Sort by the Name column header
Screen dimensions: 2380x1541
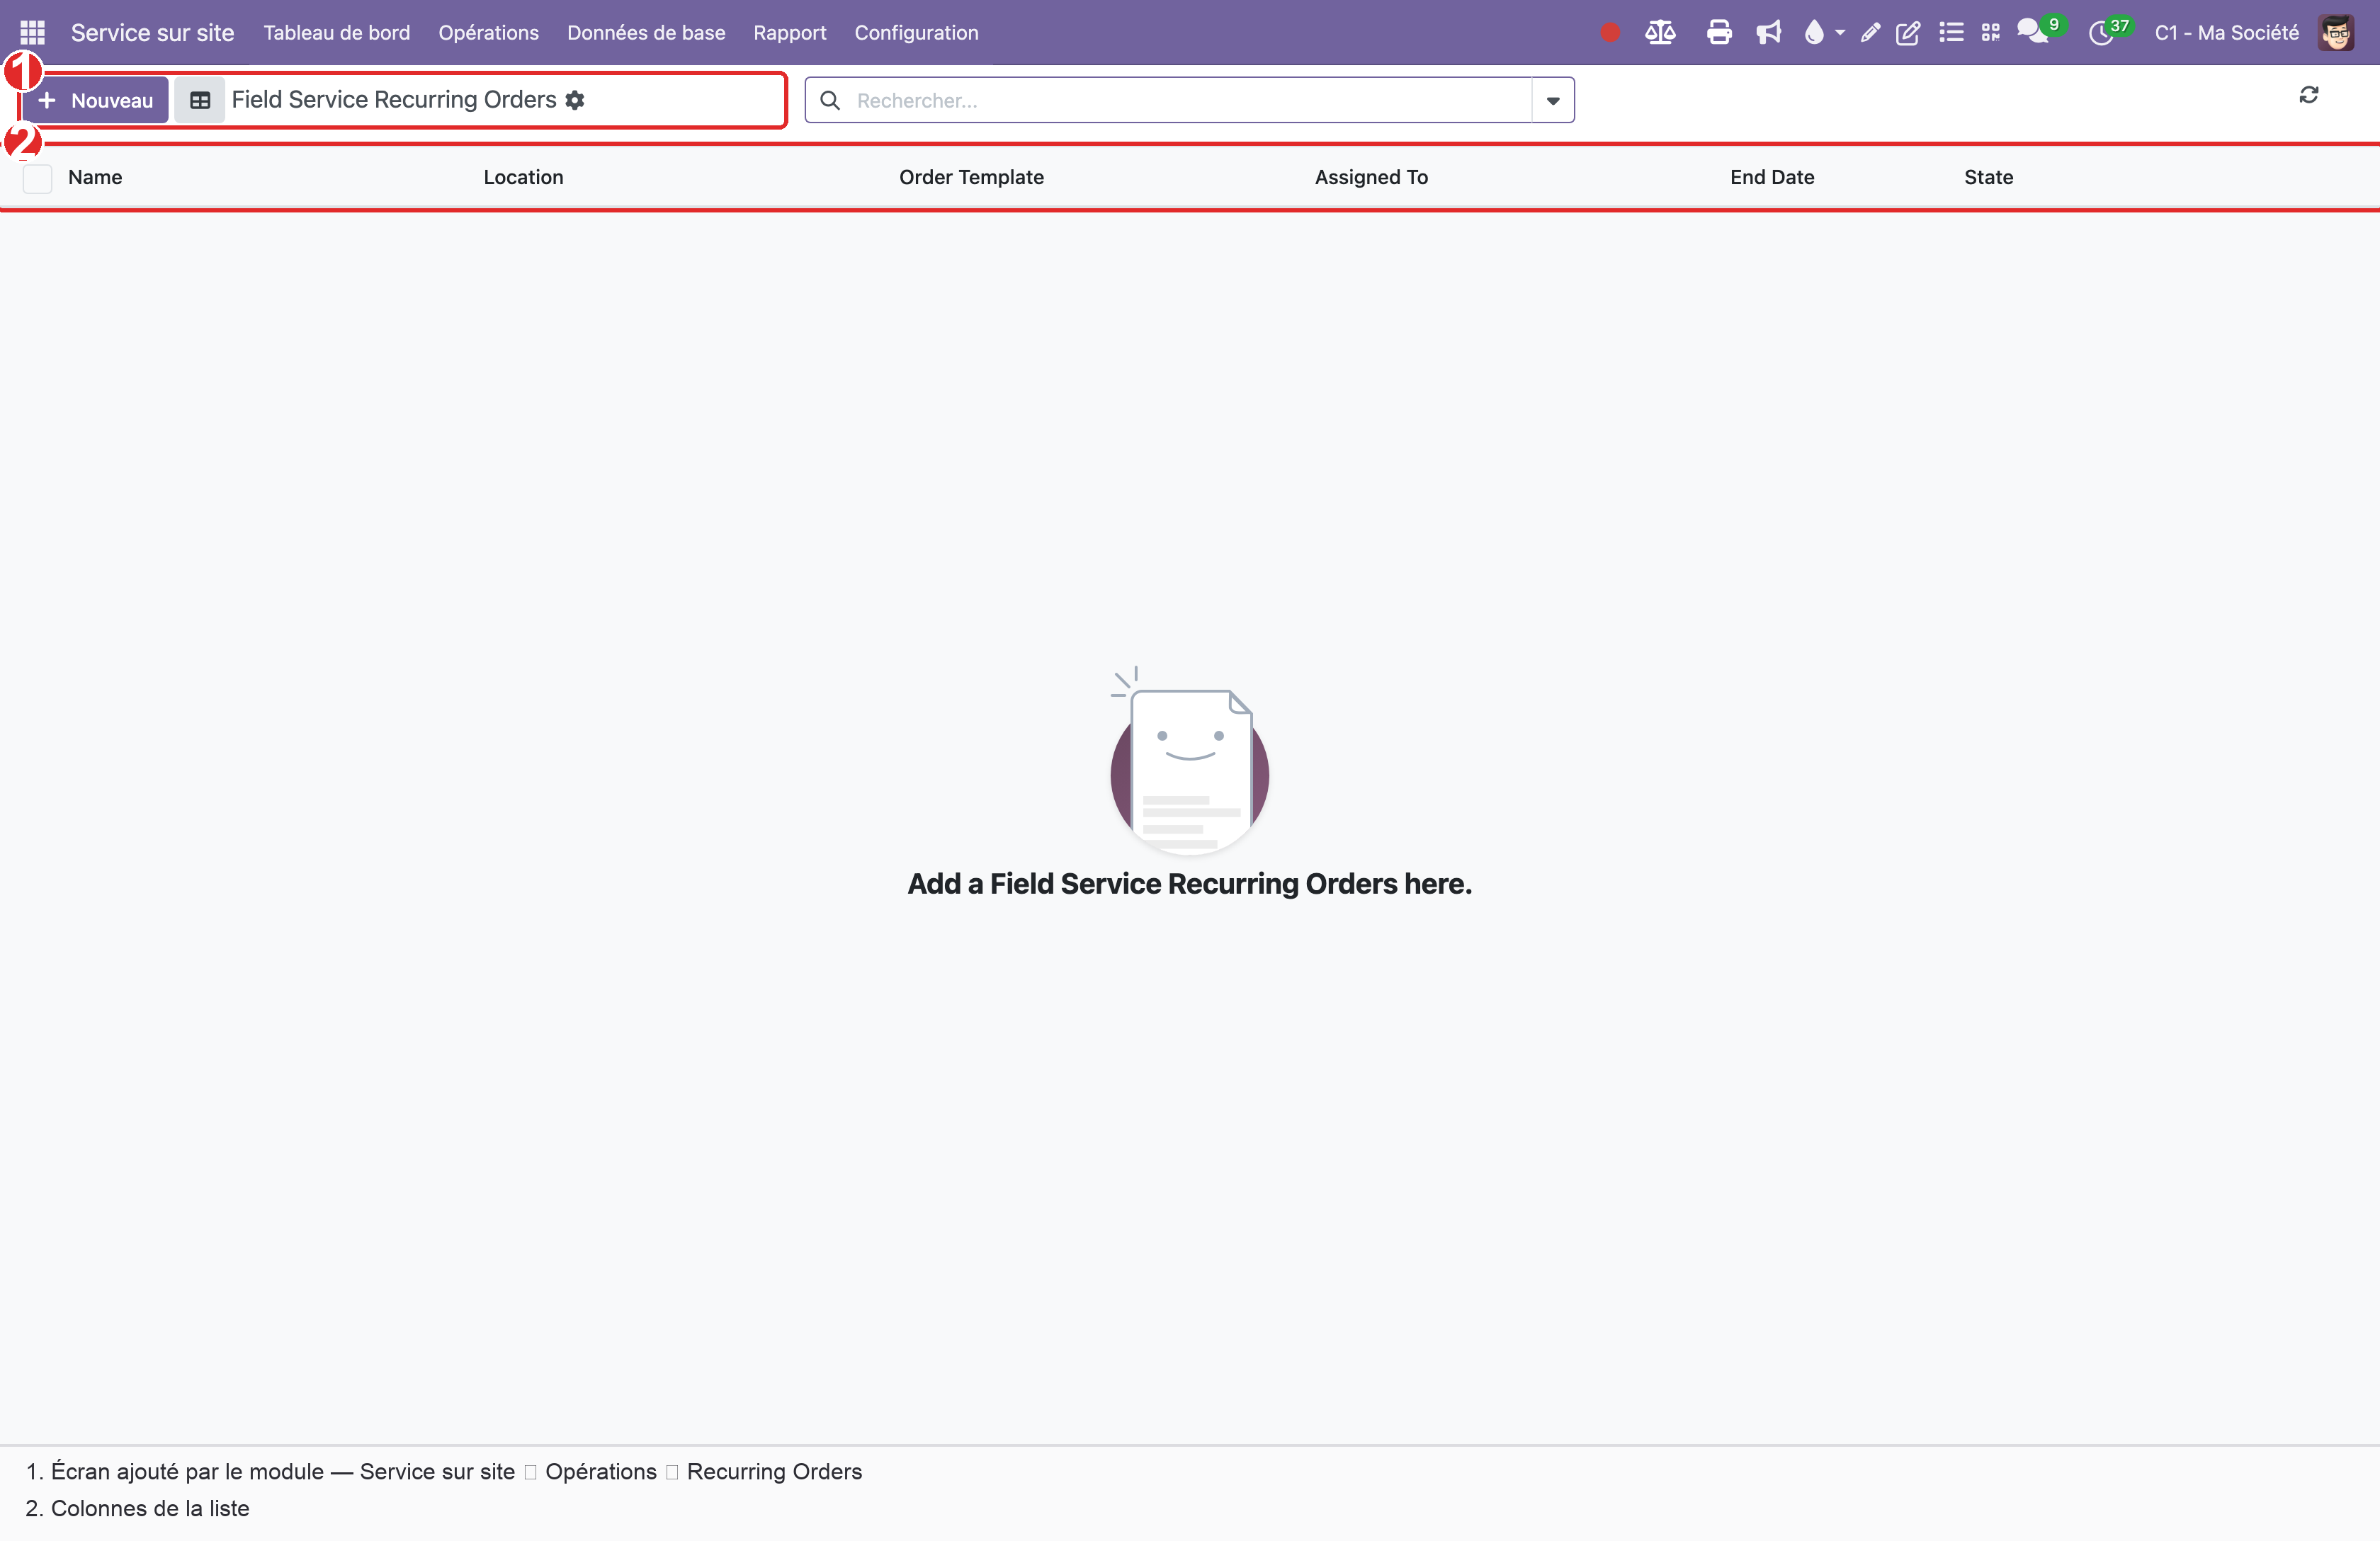95,177
